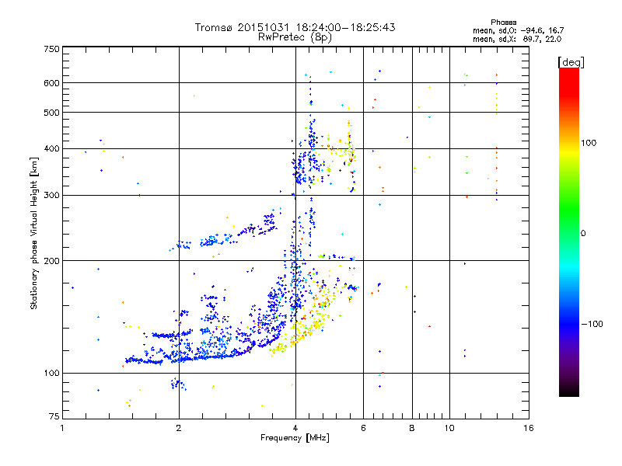622x466 pixels.
Task: Click the '600' y-axis tick label
Action: [51, 83]
